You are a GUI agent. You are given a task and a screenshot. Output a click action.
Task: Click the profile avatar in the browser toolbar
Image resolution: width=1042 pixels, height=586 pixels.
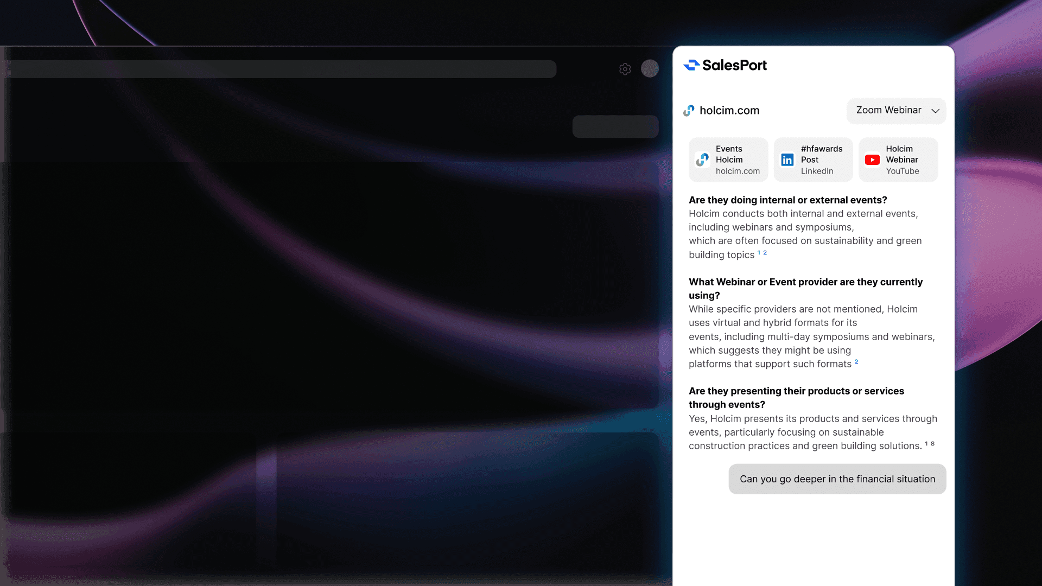click(650, 69)
